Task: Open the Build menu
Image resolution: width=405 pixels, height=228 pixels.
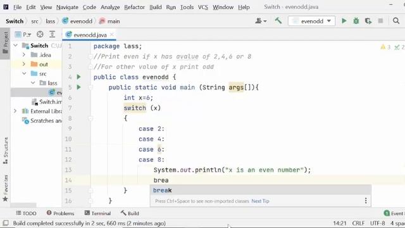Action: (156, 7)
